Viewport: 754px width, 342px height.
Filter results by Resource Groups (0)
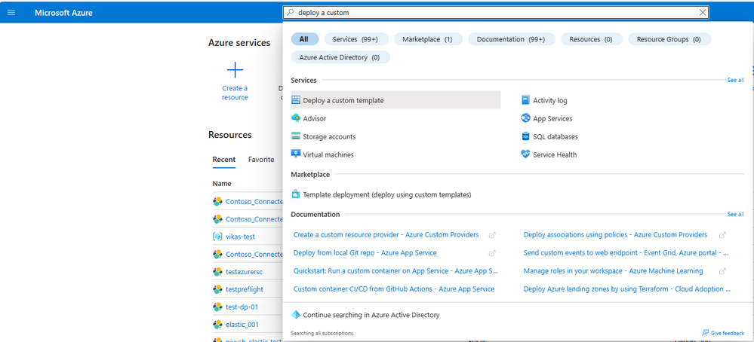pos(669,39)
